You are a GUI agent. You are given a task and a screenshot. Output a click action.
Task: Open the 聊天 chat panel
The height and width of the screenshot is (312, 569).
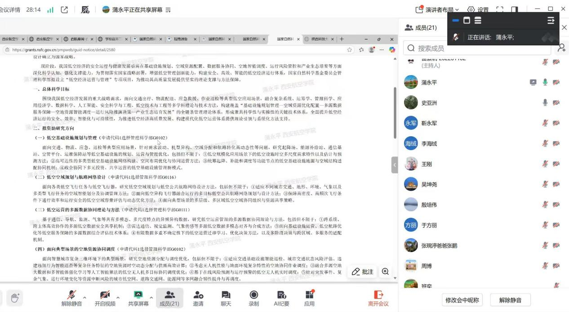click(x=226, y=299)
